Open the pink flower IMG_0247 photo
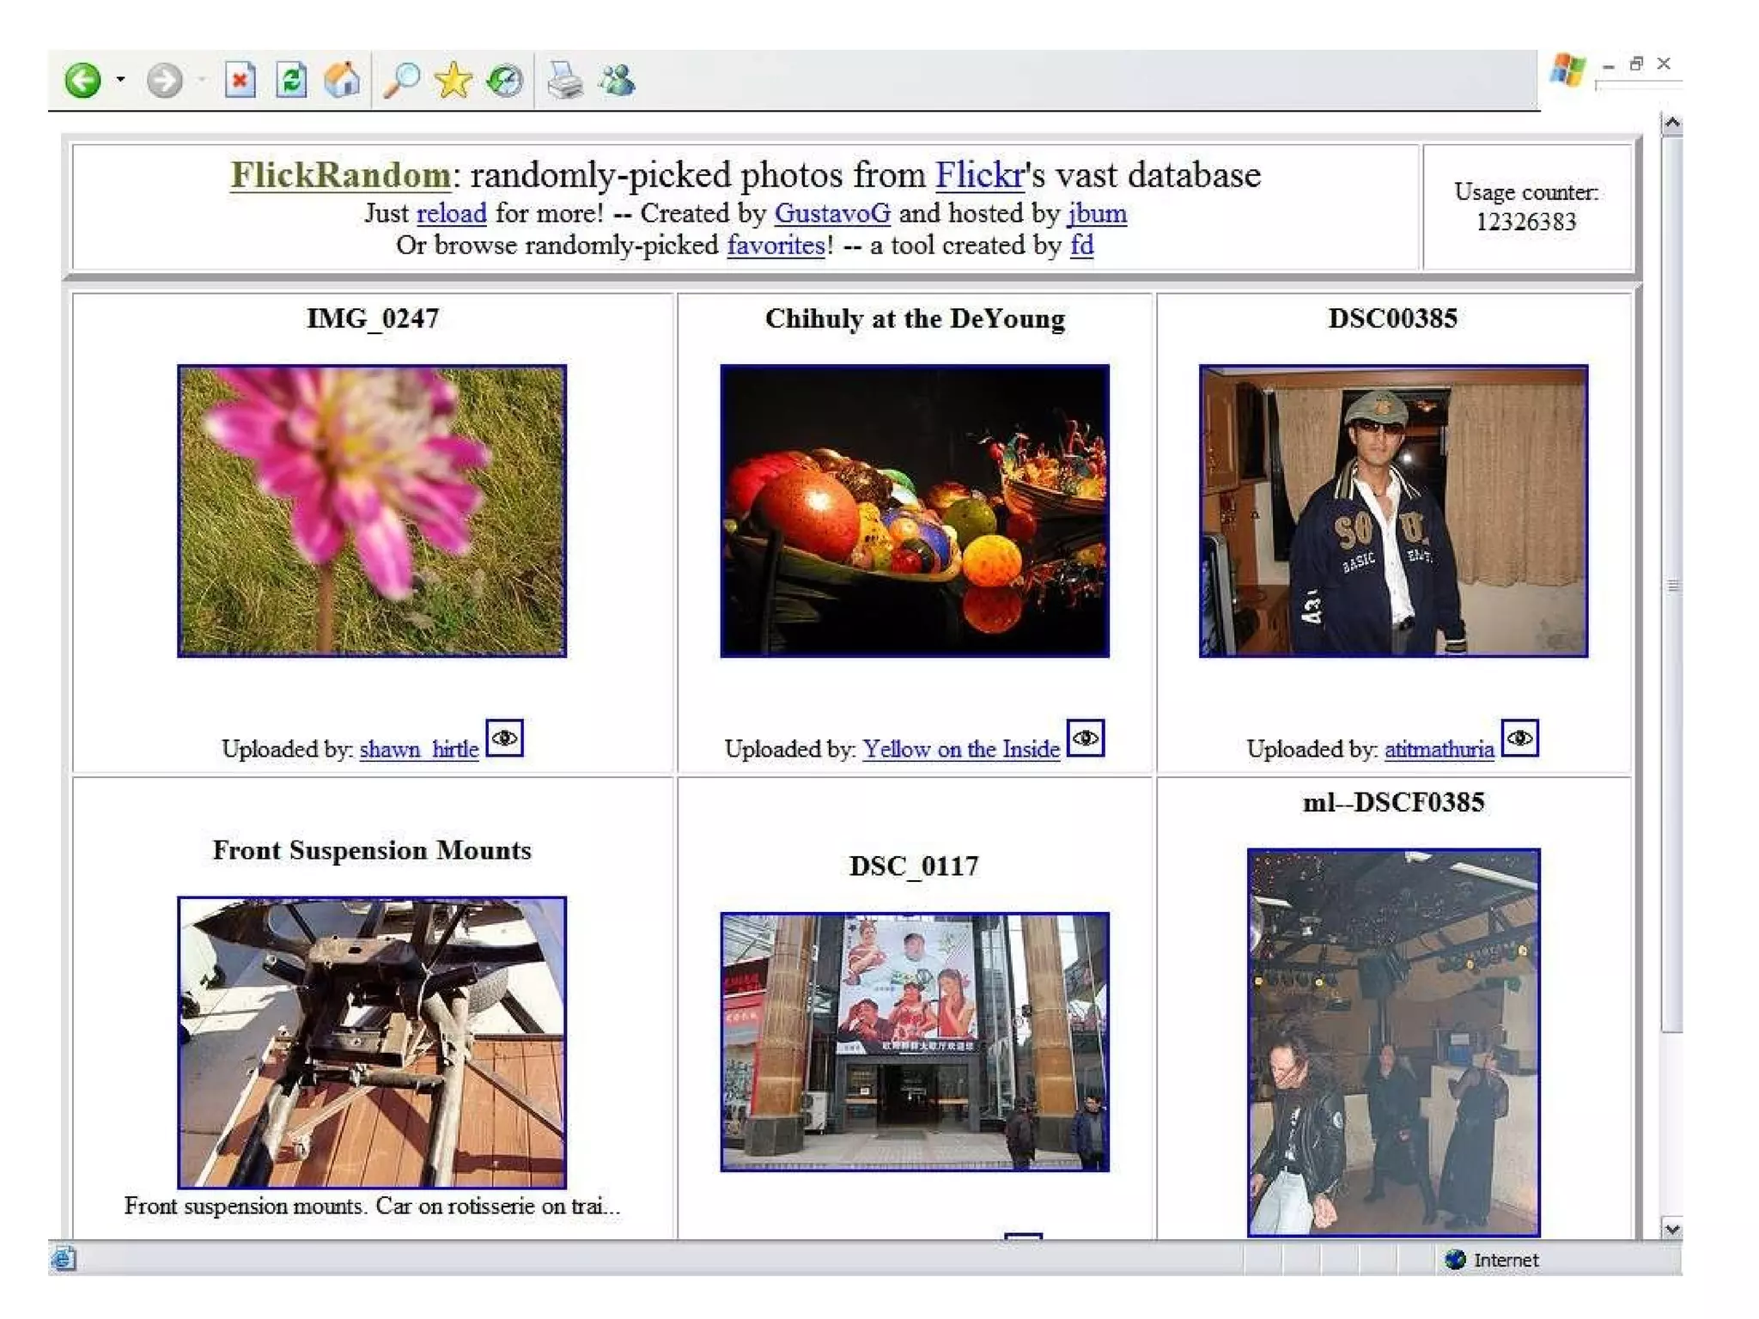Viewport: 1759px width, 1319px height. 371,511
